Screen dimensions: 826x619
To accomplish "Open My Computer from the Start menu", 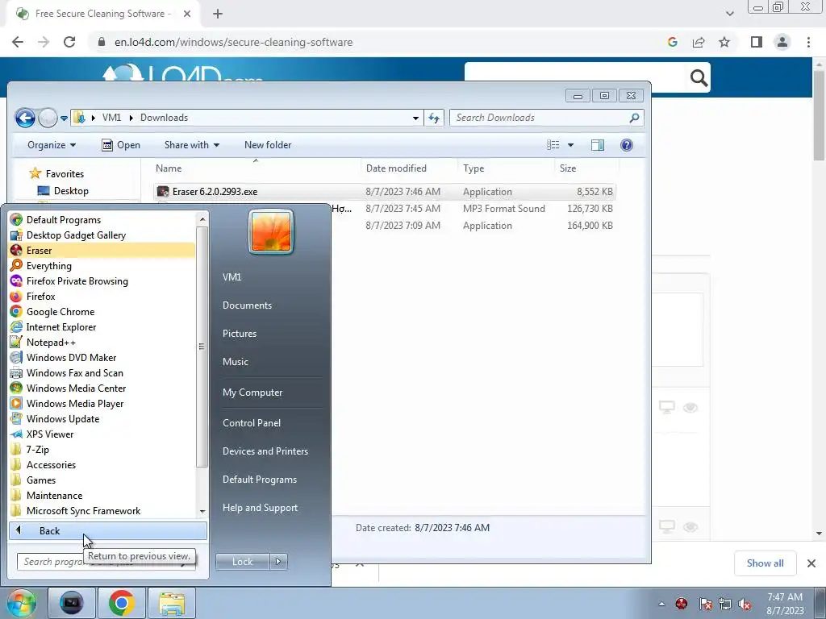I will click(x=252, y=393).
